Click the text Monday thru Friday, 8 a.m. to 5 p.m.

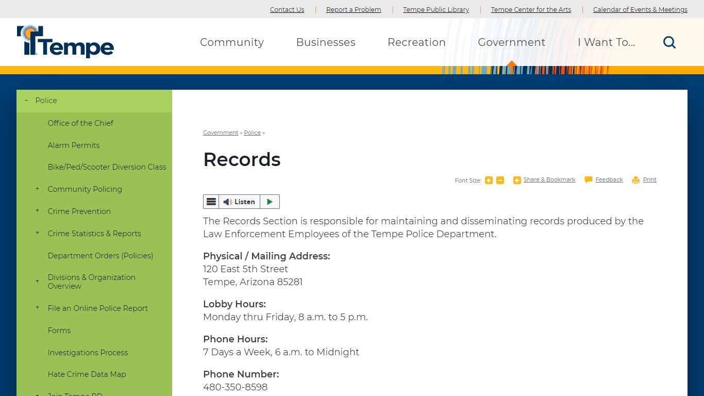(286, 317)
